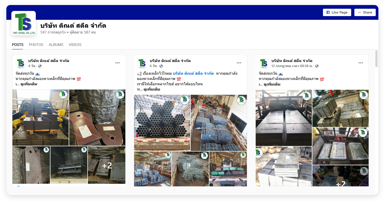385x203 pixels.
Task: Click author name on the 4 วัน post
Action: (x=49, y=61)
